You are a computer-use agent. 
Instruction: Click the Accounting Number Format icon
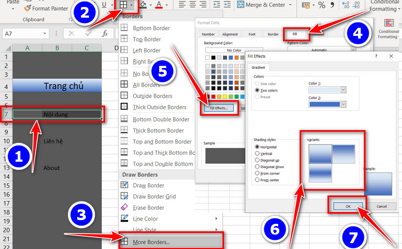[x=306, y=5]
